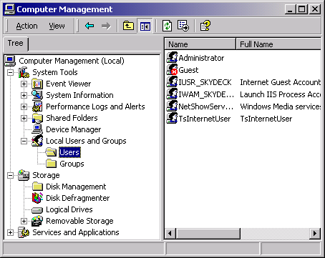This screenshot has width=325, height=258.
Task: Click the Disk Defragmenter icon
Action: [37, 198]
